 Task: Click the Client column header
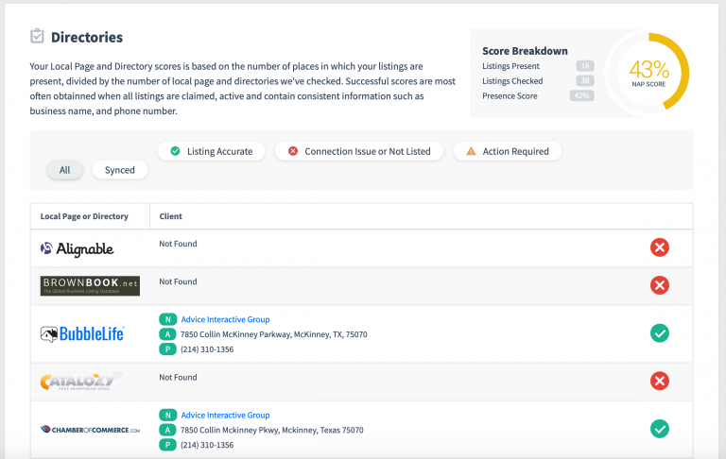(170, 216)
